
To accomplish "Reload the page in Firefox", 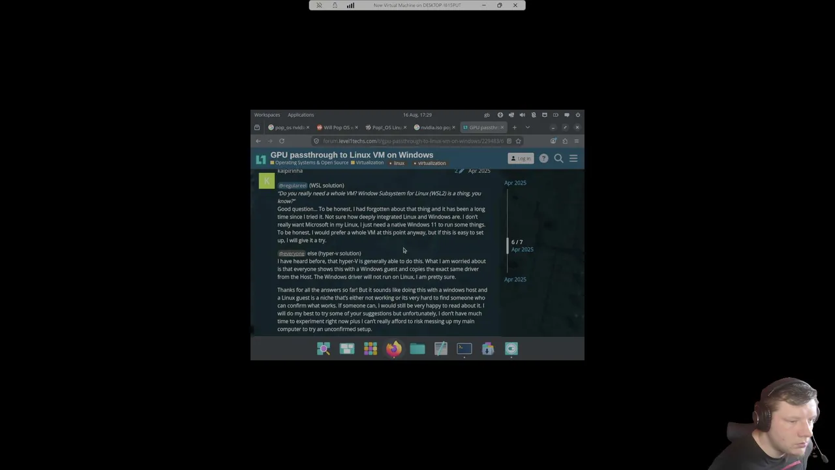I will (x=282, y=141).
